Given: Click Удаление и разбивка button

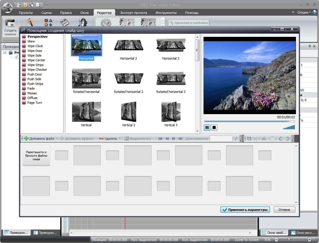Looking at the screenshot, I should [x=188, y=23].
